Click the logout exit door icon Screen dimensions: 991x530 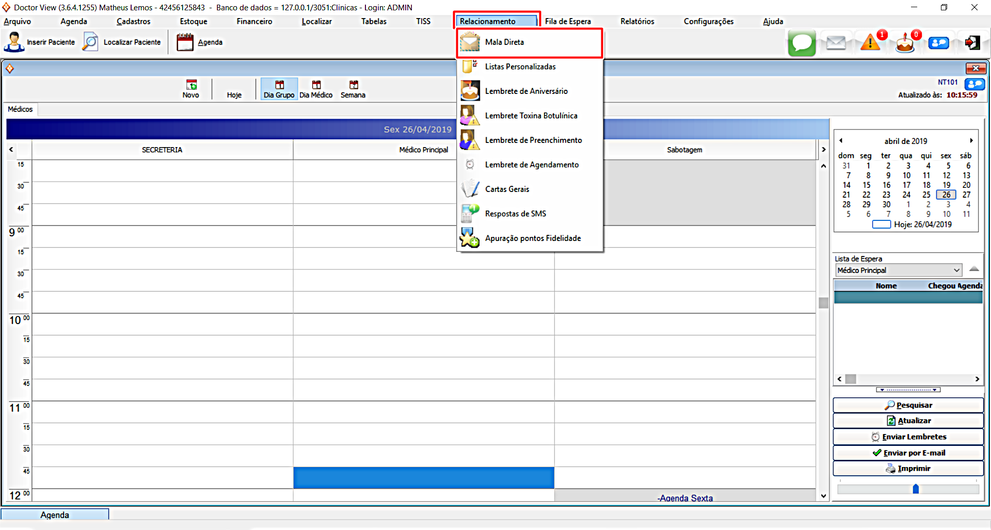972,43
